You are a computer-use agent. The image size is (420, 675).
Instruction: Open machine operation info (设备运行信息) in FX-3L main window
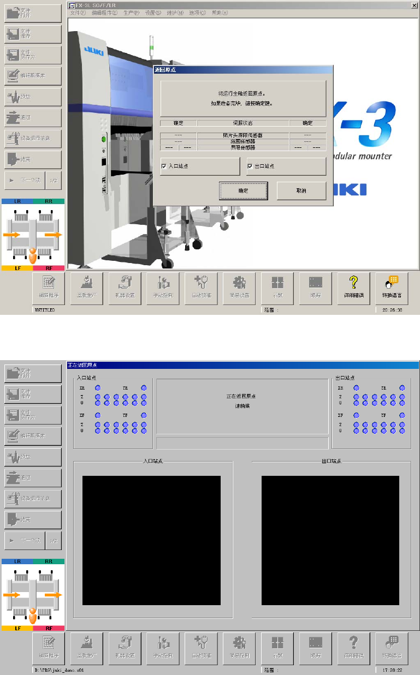click(33, 138)
